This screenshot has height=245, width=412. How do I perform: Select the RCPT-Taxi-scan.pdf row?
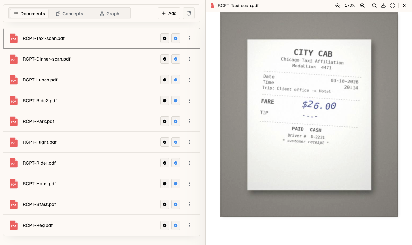pyautogui.click(x=101, y=38)
